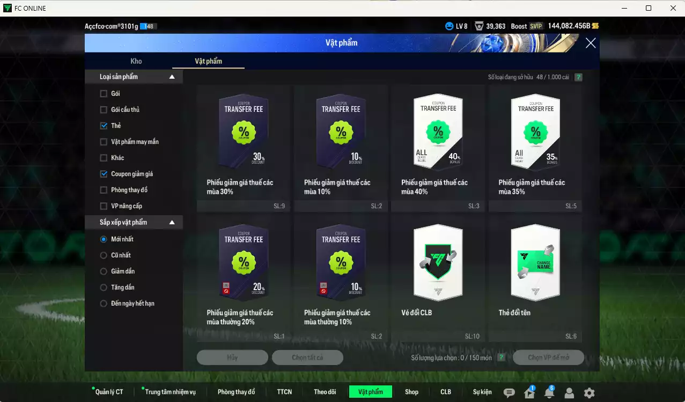Click the Chọn tất cả button
The image size is (685, 402).
pyautogui.click(x=307, y=357)
